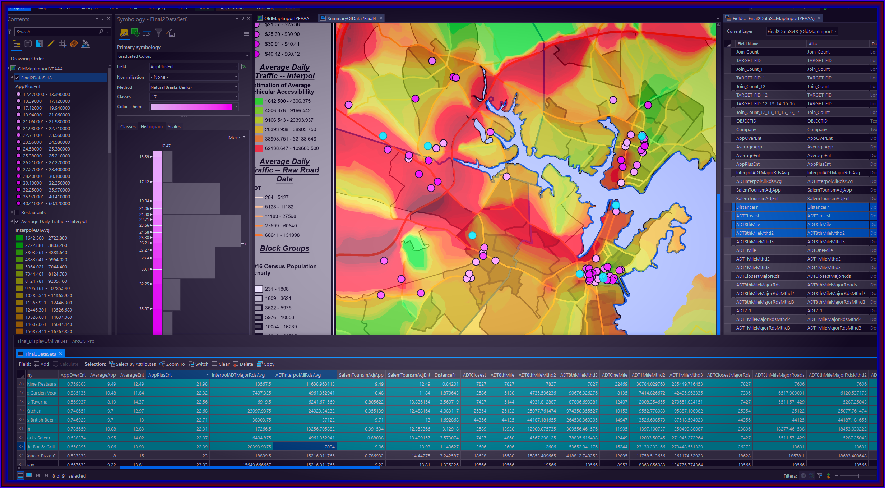Open Method dropdown Natural Breaks (Jenks)

pos(194,87)
